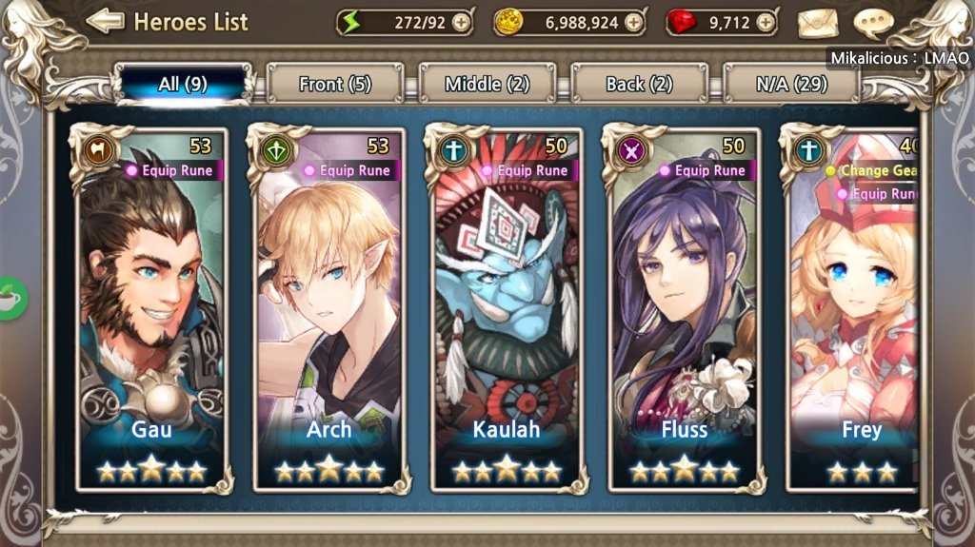
Task: Open the mail envelope icon
Action: pos(818,24)
